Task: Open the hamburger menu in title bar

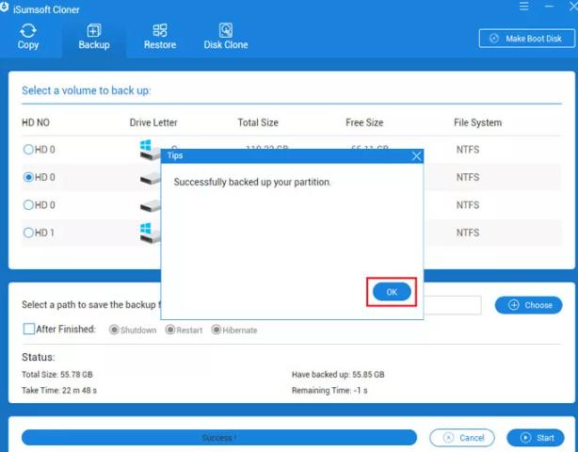Action: (523, 7)
